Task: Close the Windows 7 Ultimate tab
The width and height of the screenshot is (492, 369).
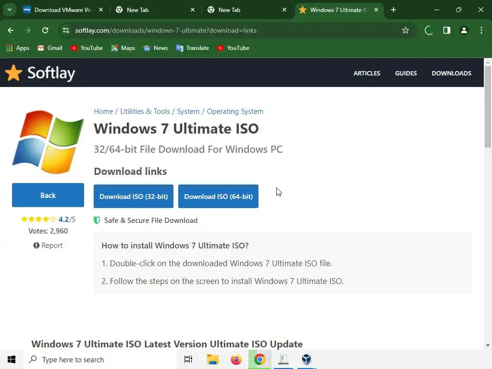Action: coord(376,10)
